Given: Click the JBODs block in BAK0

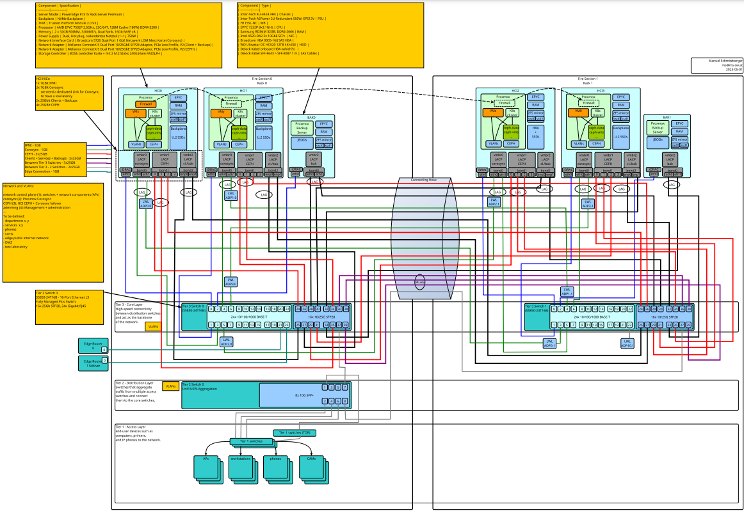Looking at the screenshot, I should [302, 140].
